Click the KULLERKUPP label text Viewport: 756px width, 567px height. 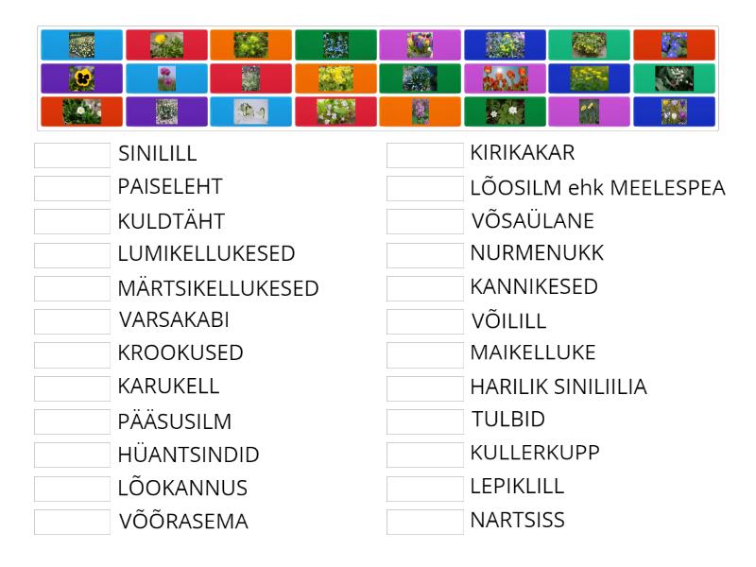point(535,453)
